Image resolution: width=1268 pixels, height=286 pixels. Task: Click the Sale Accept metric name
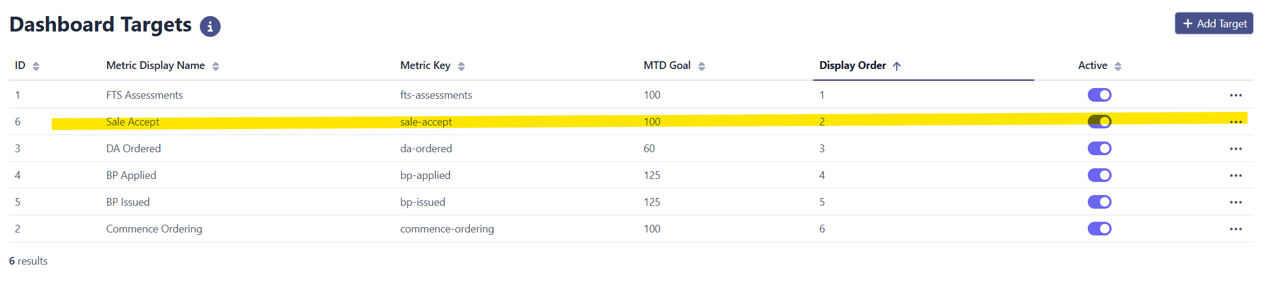(x=133, y=122)
